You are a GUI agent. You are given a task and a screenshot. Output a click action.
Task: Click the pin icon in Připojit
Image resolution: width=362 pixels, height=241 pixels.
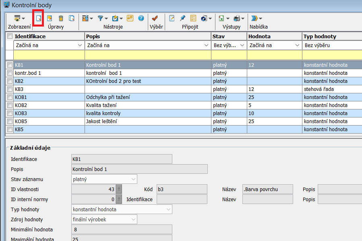[182, 18]
